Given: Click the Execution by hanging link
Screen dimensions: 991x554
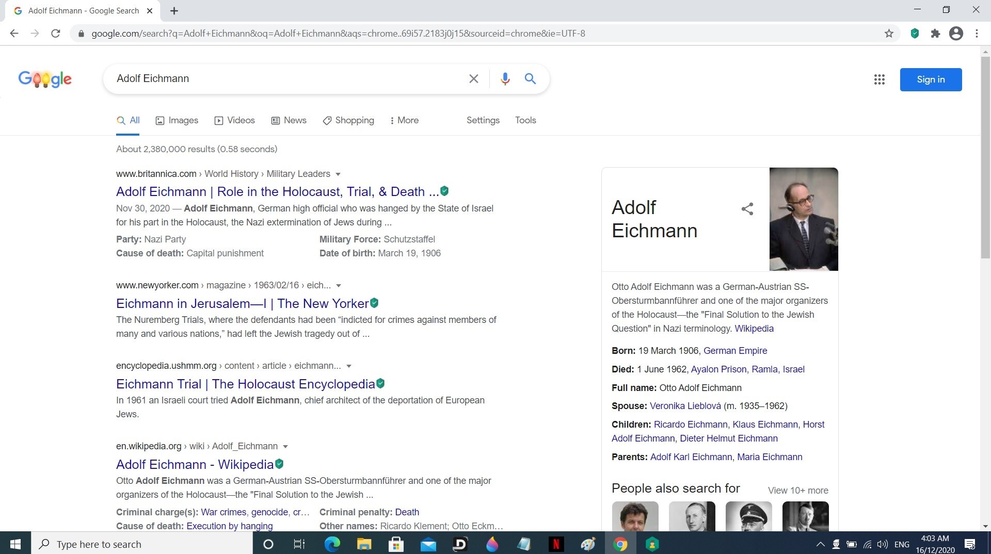Looking at the screenshot, I should click(229, 526).
